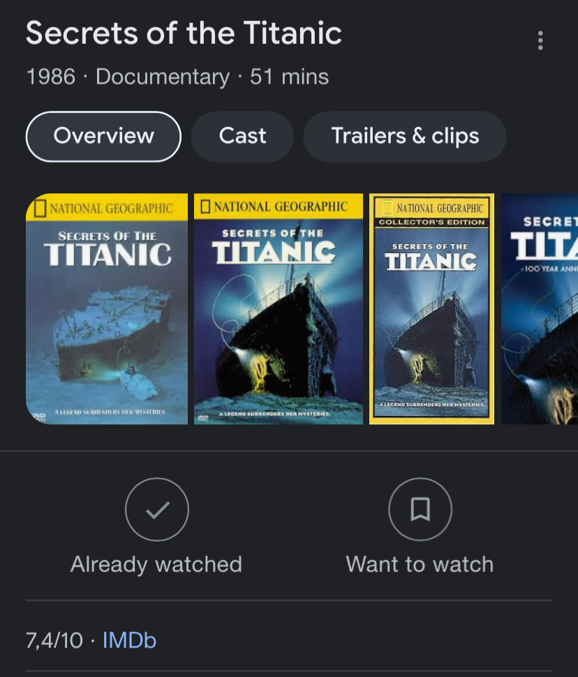The image size is (578, 677).
Task: Show the partially visible 100 Year Anniversary poster
Action: click(x=540, y=308)
